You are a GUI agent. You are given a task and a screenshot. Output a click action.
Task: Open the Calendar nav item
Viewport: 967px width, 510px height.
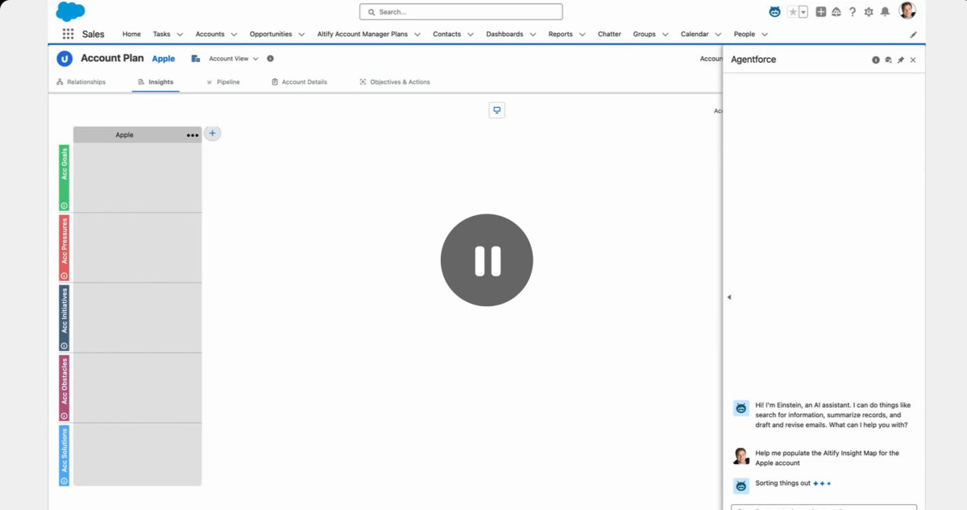pos(695,35)
